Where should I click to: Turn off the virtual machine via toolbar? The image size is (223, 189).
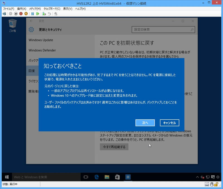tap(16, 14)
